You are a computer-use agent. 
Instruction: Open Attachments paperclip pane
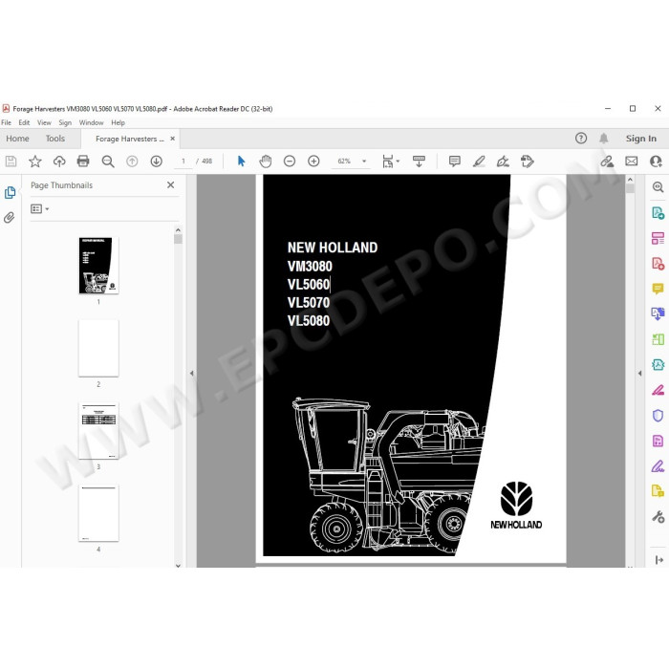(10, 218)
